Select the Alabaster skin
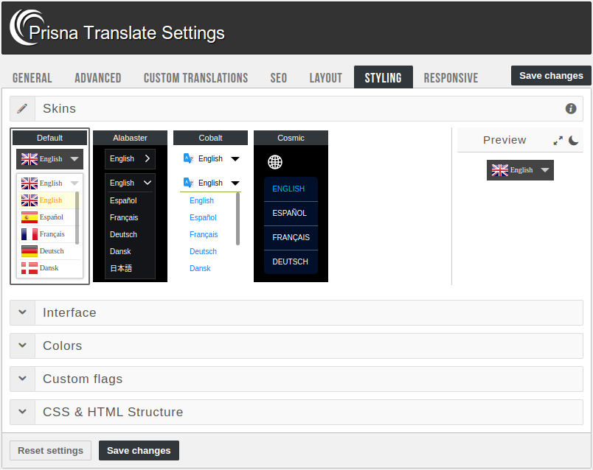This screenshot has width=593, height=470. pos(130,138)
